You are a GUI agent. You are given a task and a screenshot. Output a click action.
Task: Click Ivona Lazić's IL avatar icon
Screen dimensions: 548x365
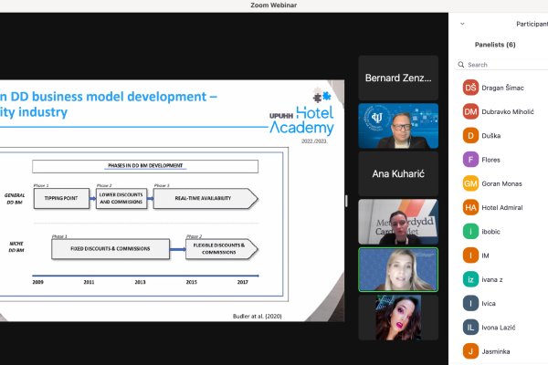point(471,327)
